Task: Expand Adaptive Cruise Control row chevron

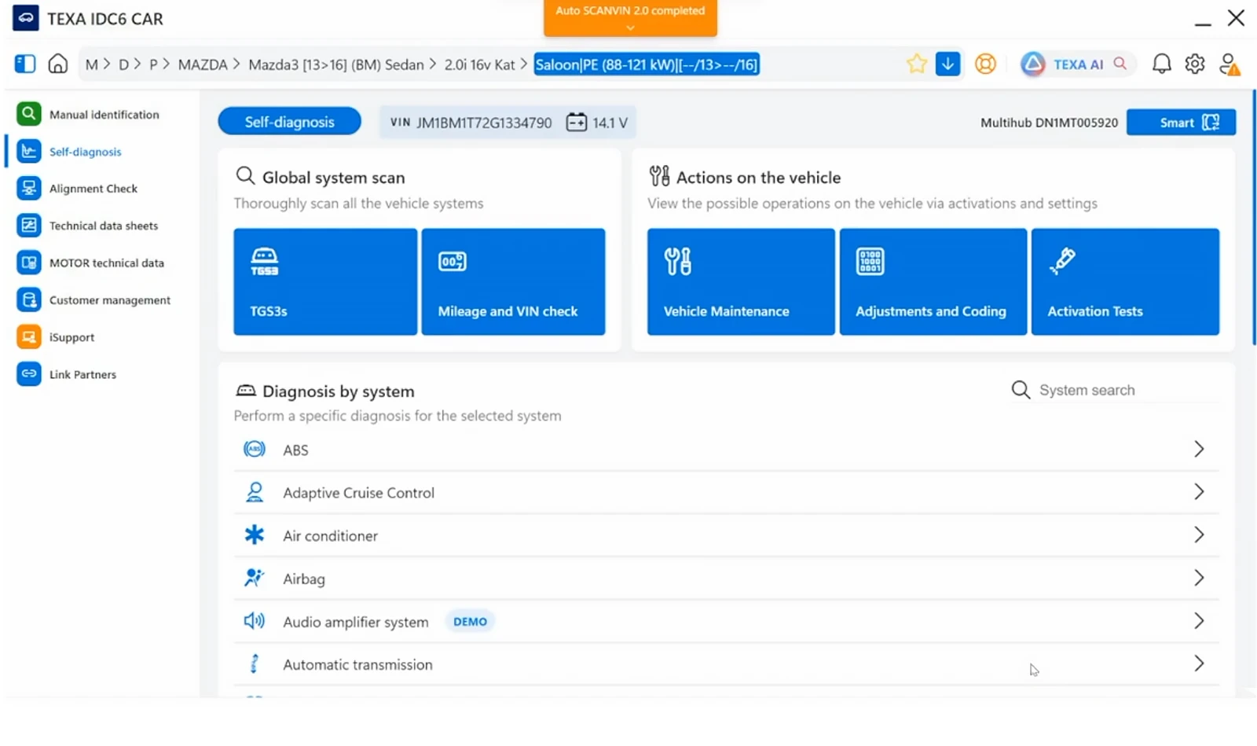Action: (1199, 492)
